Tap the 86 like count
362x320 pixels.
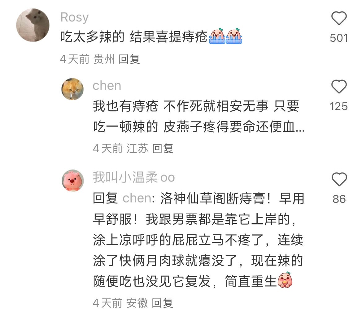pos(339,199)
